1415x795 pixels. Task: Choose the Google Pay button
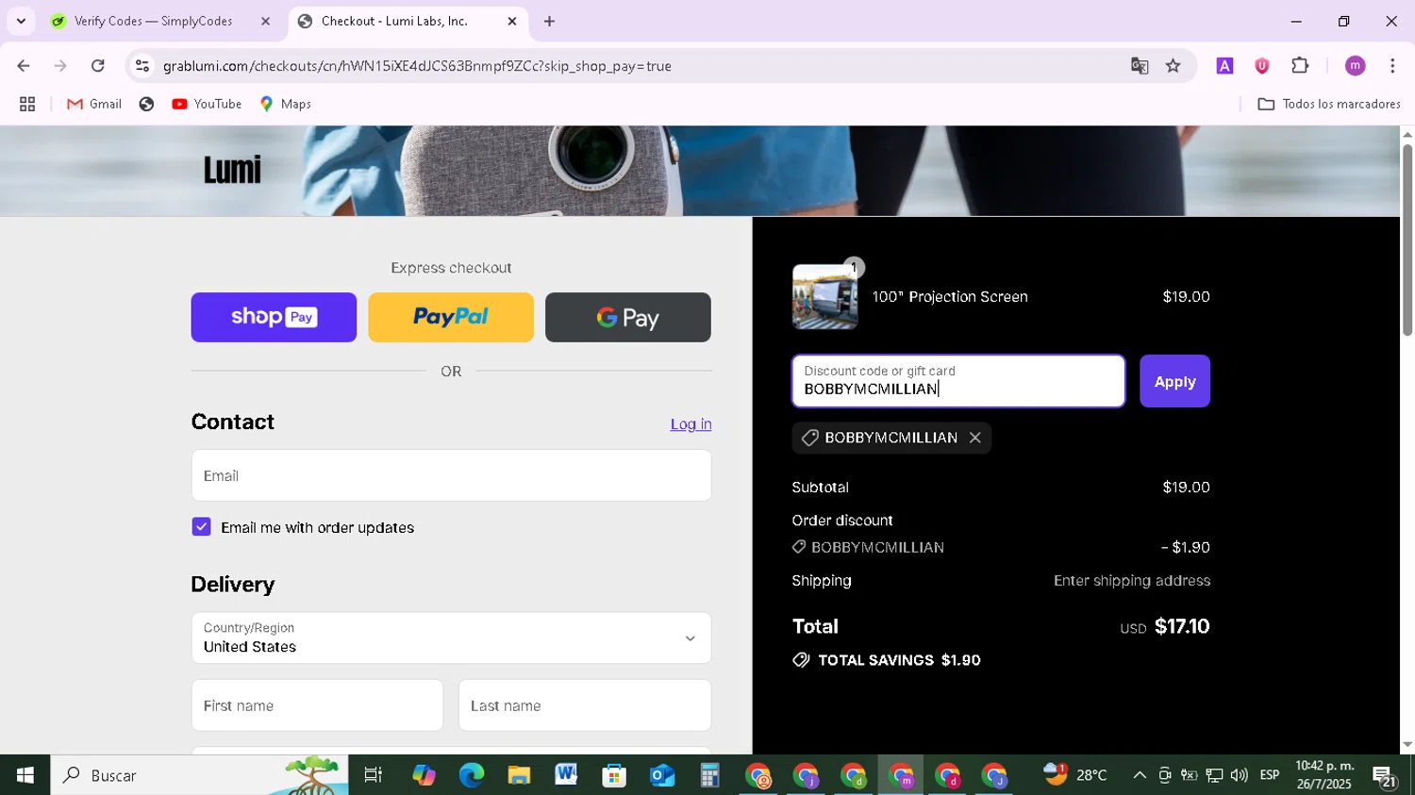click(x=628, y=317)
